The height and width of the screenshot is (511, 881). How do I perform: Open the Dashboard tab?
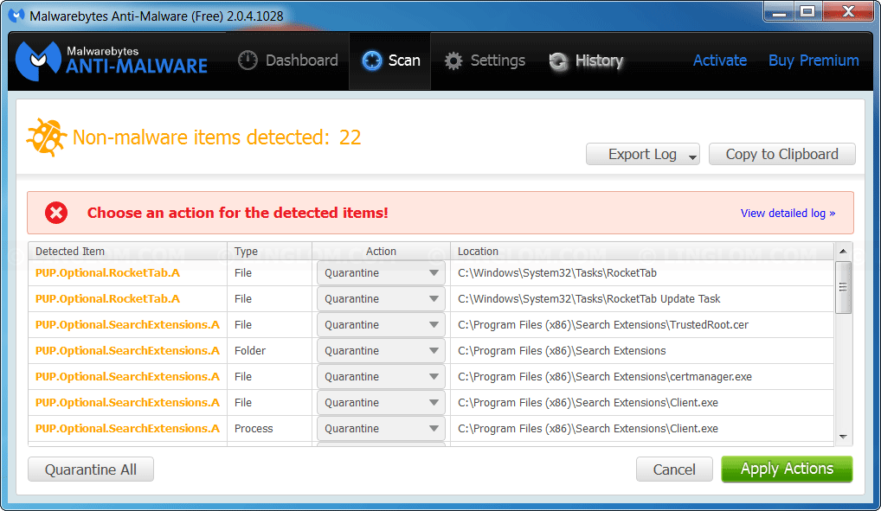[x=287, y=60]
